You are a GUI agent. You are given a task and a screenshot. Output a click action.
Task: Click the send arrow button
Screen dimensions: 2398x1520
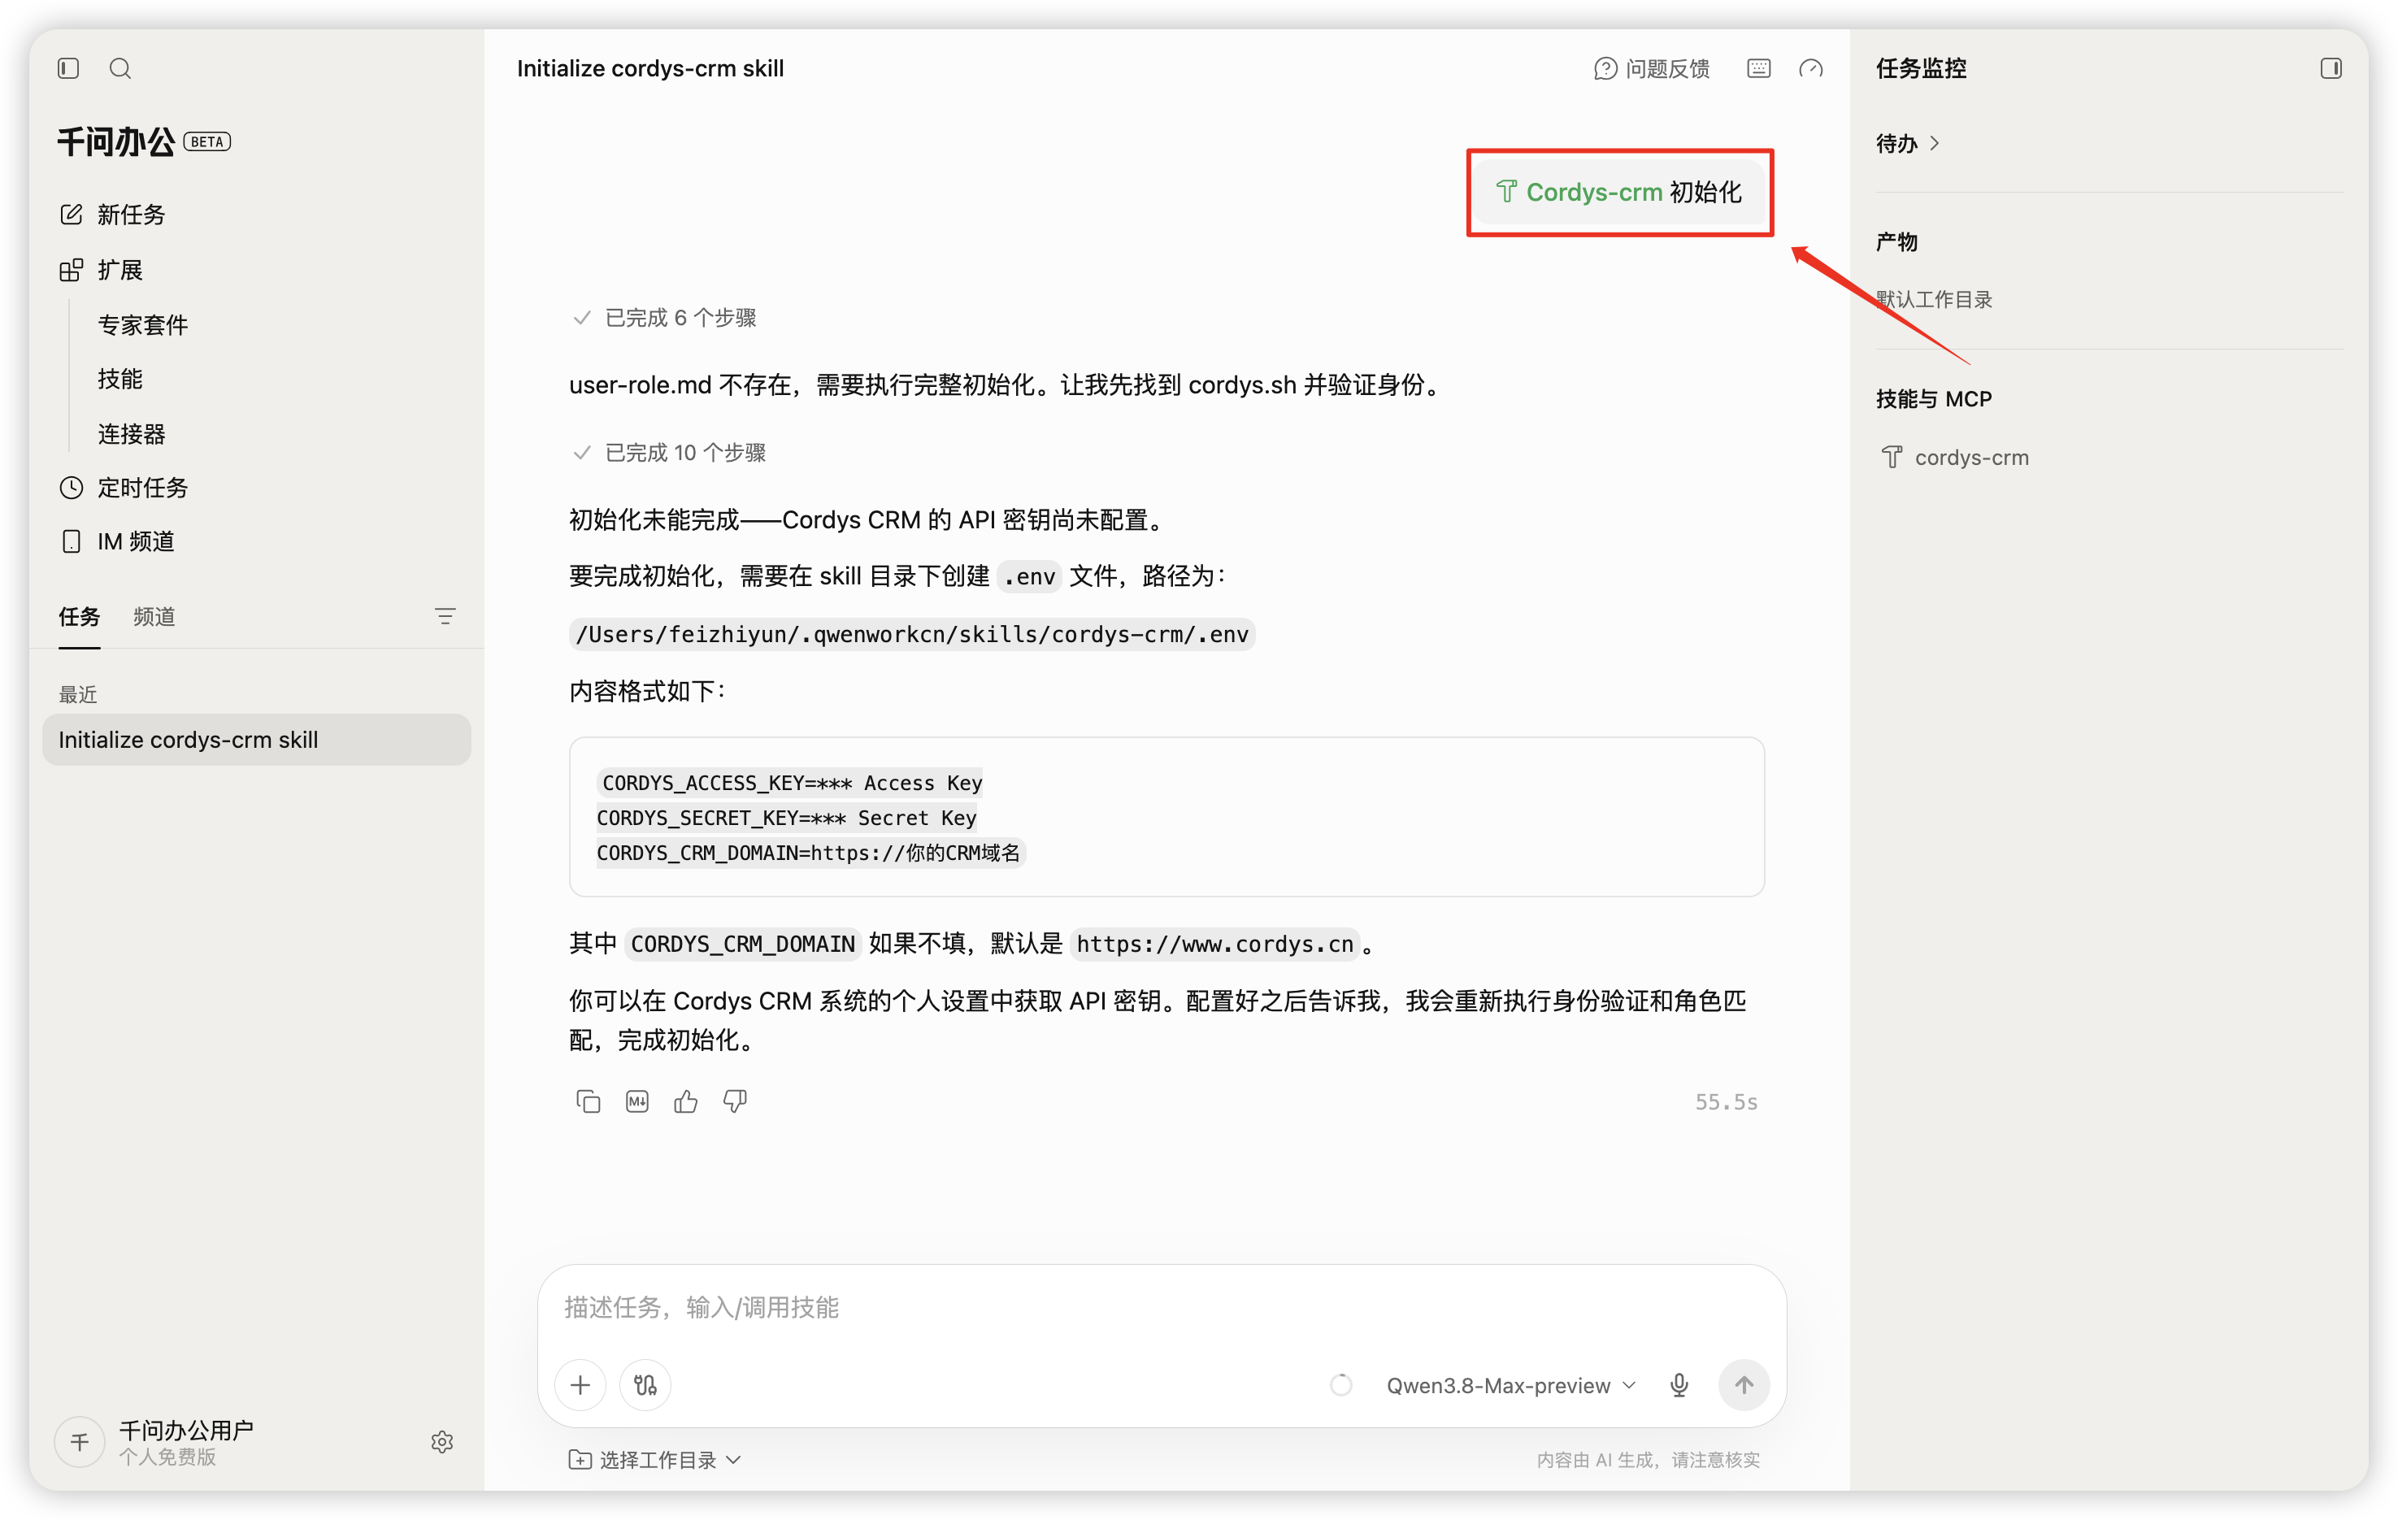click(x=1744, y=1384)
